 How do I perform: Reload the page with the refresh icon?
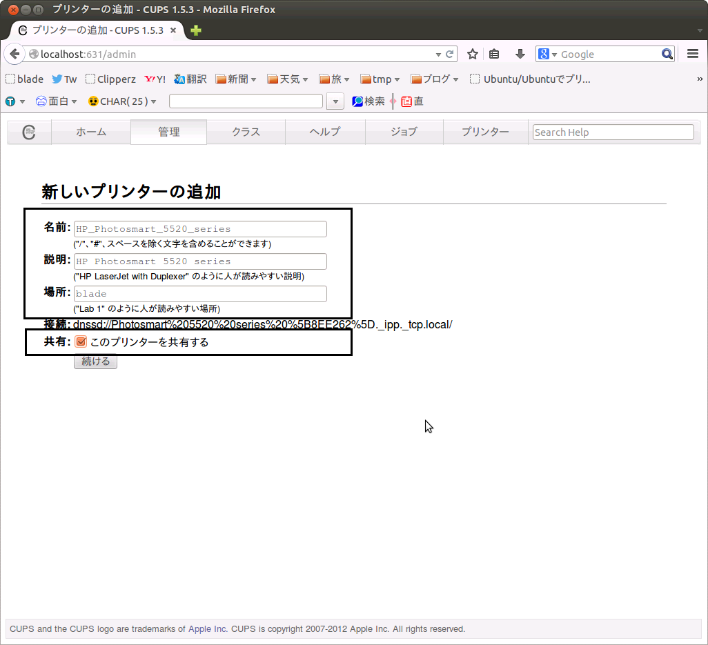[450, 54]
